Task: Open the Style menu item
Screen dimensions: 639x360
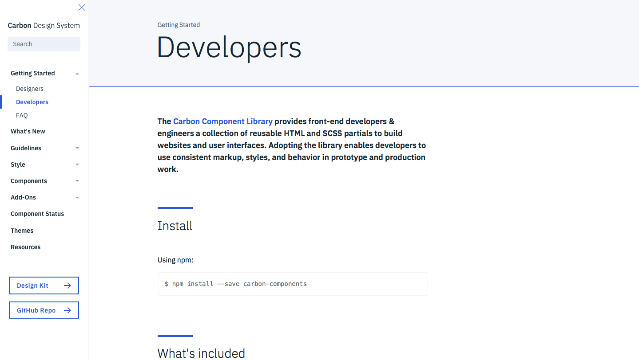Action: [18, 164]
